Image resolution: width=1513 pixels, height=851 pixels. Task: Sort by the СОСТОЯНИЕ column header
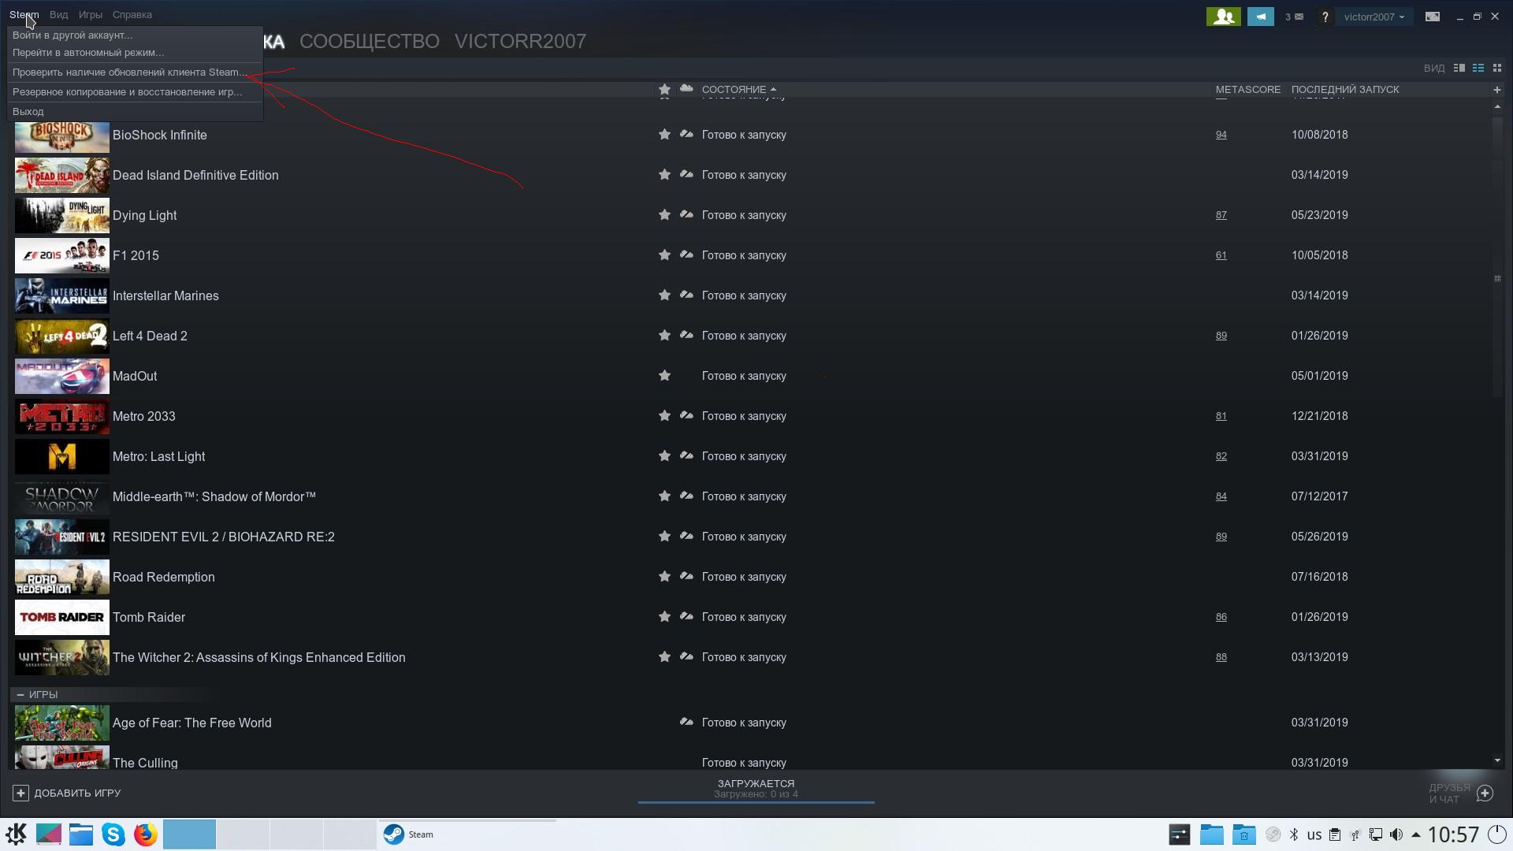coord(734,89)
